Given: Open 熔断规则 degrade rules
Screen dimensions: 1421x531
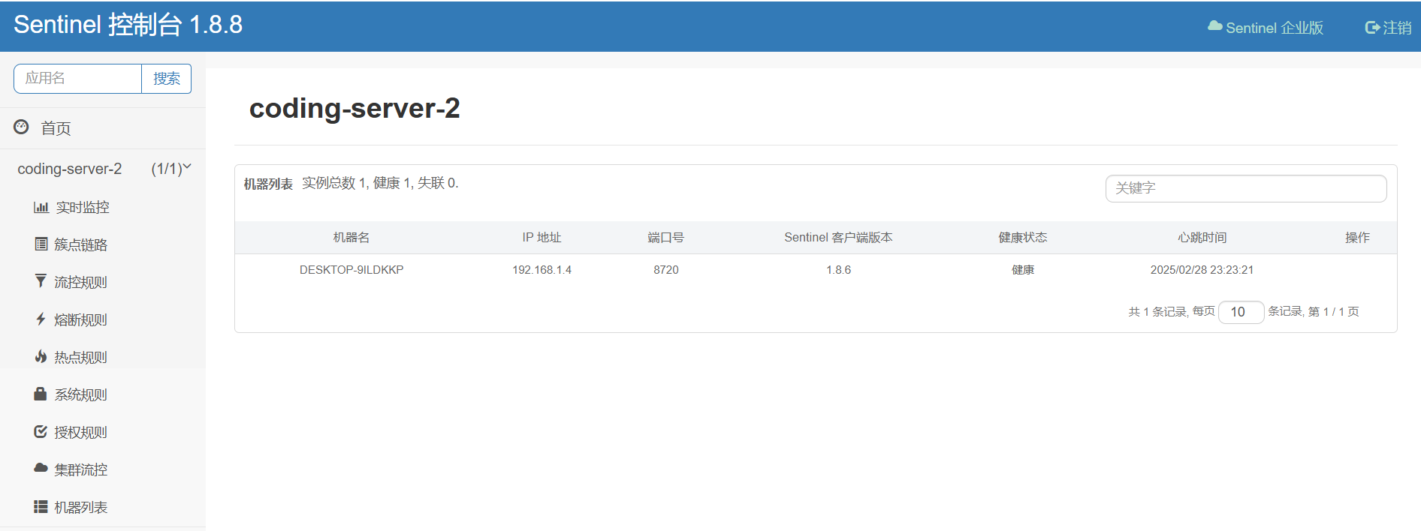Looking at the screenshot, I should [x=80, y=319].
